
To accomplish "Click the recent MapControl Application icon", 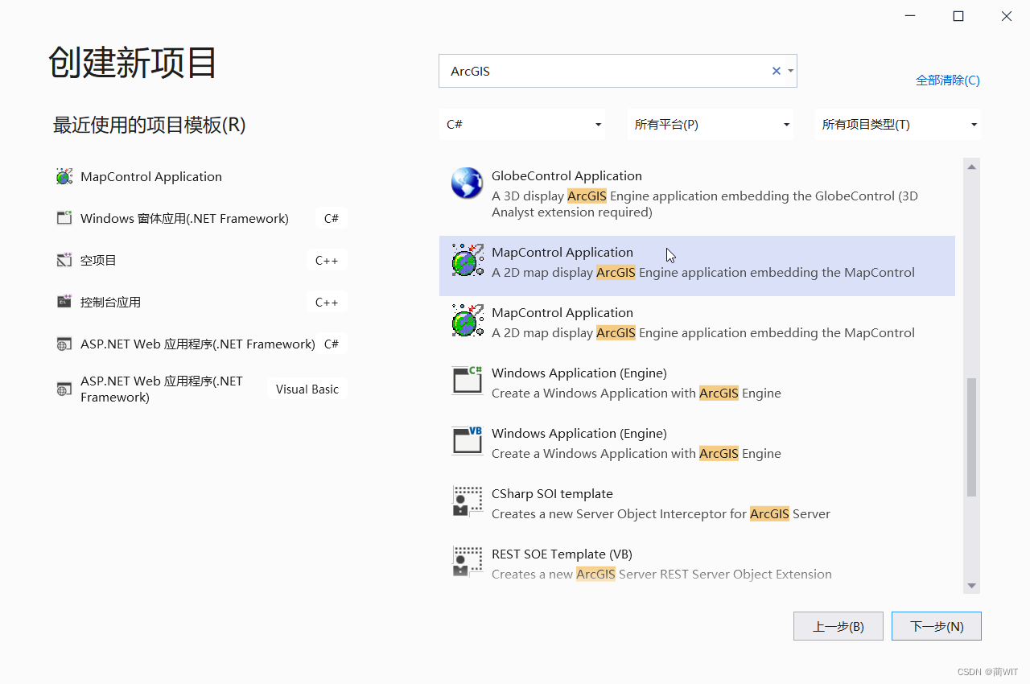I will (x=64, y=176).
